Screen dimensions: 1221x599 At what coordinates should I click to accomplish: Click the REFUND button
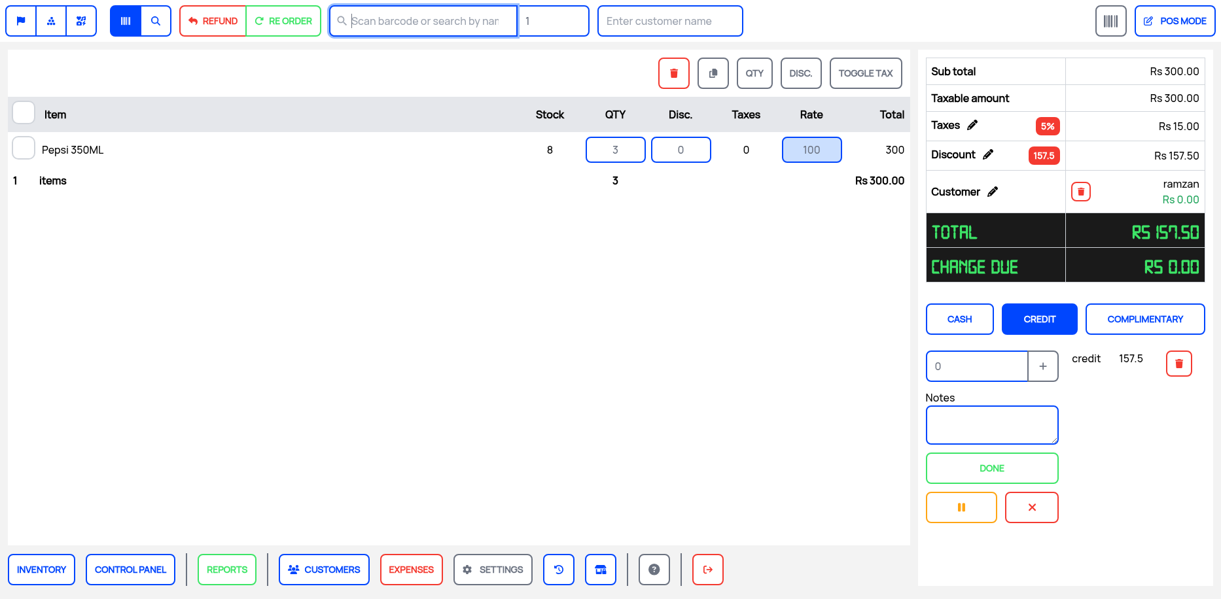(213, 21)
